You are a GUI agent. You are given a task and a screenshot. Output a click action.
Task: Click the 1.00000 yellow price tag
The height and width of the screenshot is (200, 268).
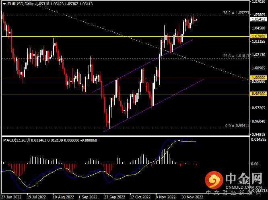258,77
